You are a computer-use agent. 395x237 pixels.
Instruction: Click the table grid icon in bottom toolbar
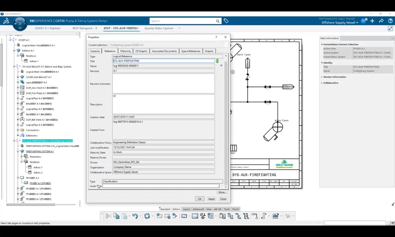[x=275, y=216]
